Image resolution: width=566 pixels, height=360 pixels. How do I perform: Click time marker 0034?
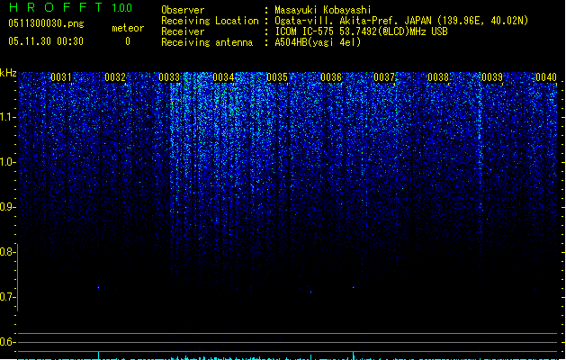(x=223, y=77)
